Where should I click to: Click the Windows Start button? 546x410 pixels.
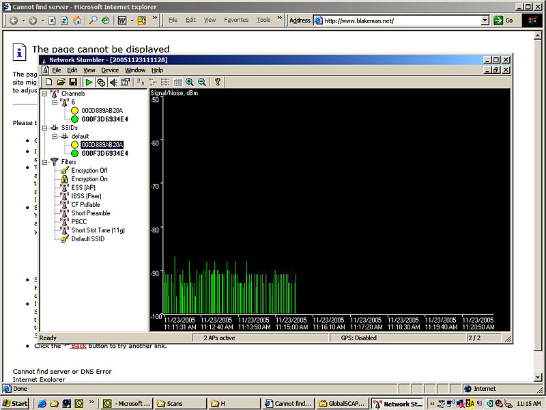pos(15,404)
